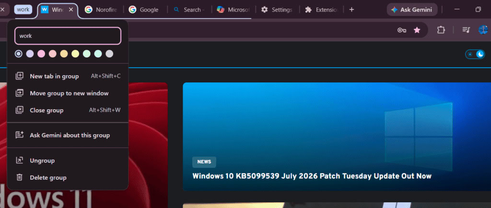Image resolution: width=491 pixels, height=208 pixels.
Task: Select 'Close group' menu item
Action: [x=68, y=110]
